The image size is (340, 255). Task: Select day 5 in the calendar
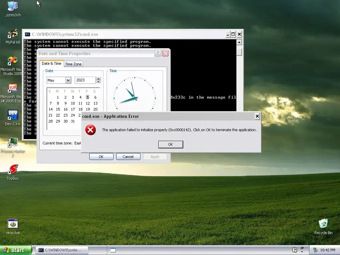coord(88,97)
